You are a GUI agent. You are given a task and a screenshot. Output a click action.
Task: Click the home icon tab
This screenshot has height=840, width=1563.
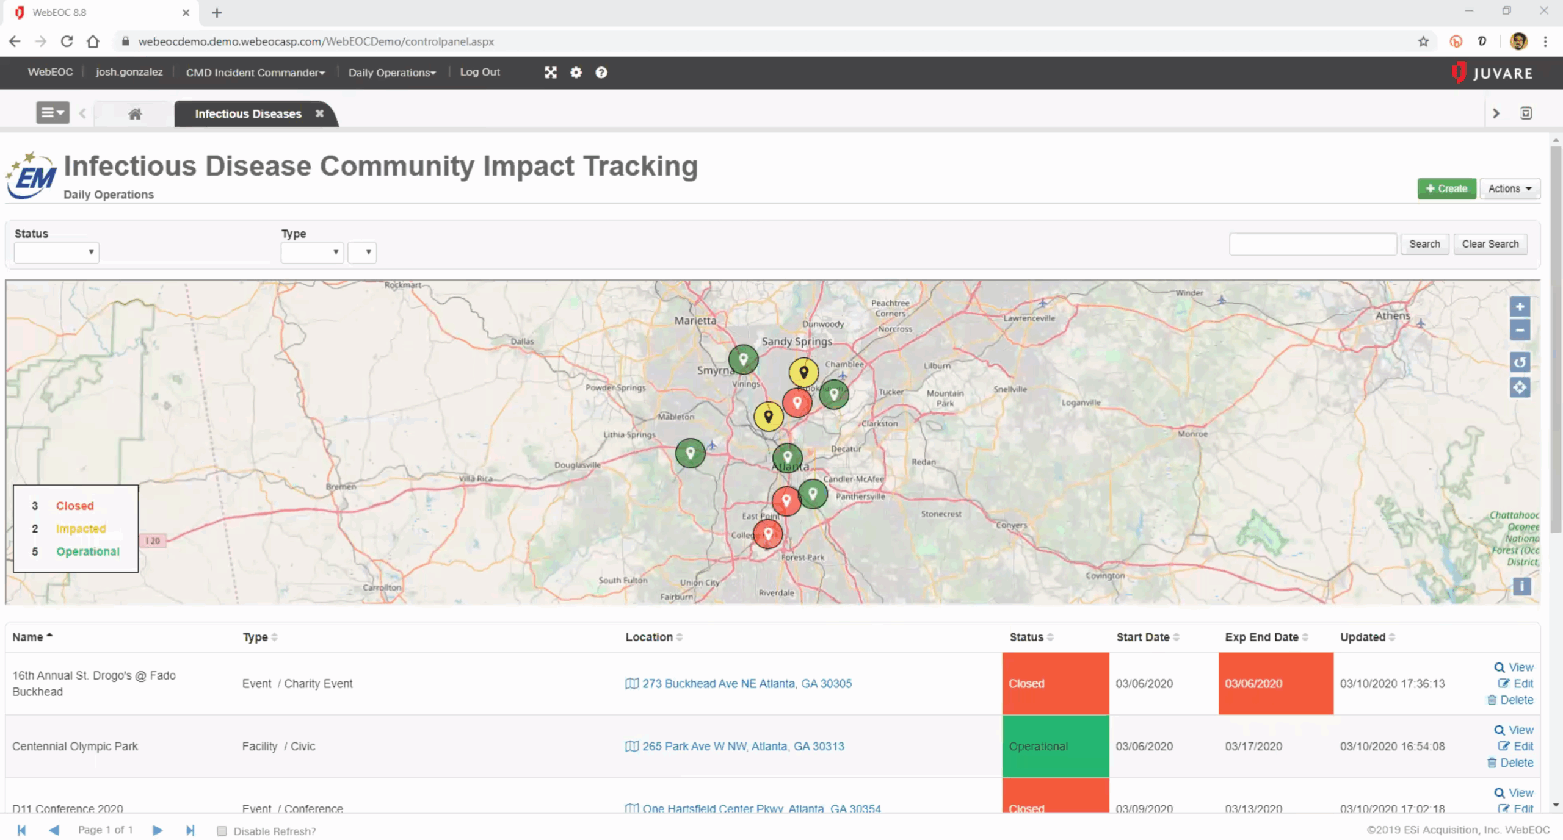point(135,114)
